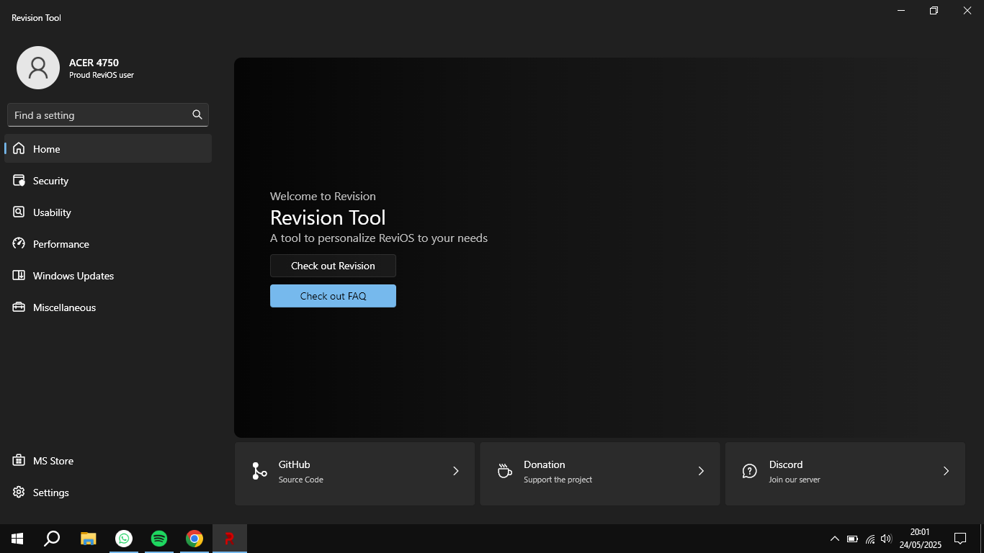Open the Usability section
This screenshot has height=553, width=984.
[x=108, y=212]
